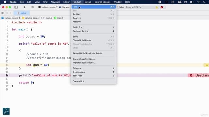
Task: Open the View menu
Action: coord(37,2)
